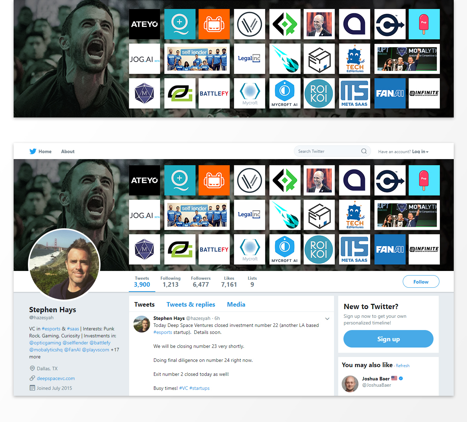Open the Followers 6,477 list
Image resolution: width=467 pixels, height=422 pixels.
[201, 282]
